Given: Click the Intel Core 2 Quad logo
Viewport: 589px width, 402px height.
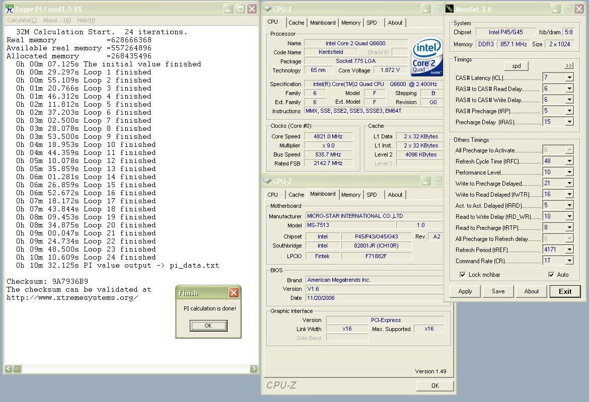Looking at the screenshot, I should 426,57.
